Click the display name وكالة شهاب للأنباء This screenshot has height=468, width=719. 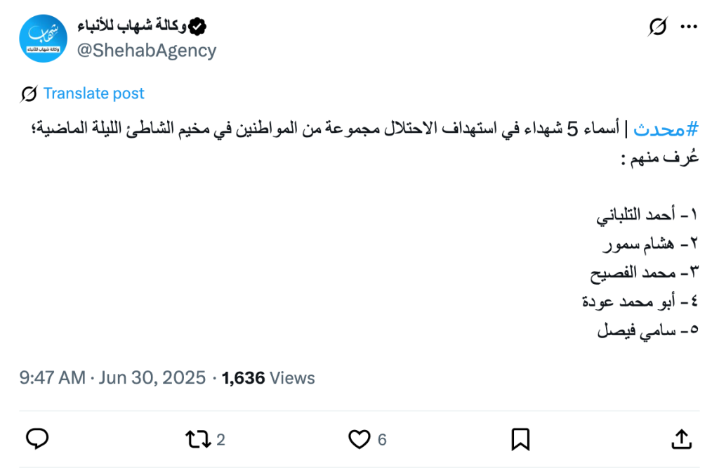point(132,27)
